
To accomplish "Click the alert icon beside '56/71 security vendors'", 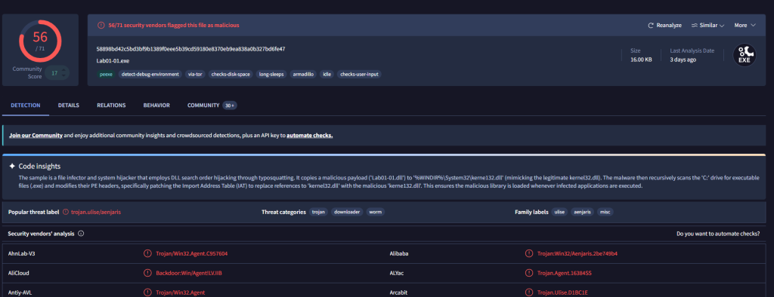I will coord(101,25).
